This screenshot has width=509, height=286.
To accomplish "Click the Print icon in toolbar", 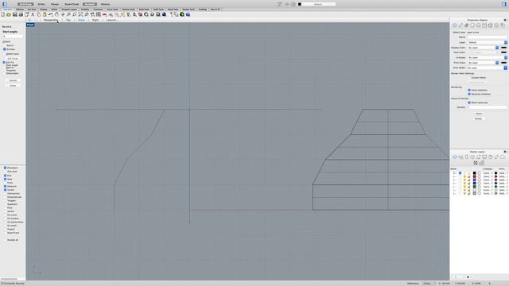I will point(21,14).
